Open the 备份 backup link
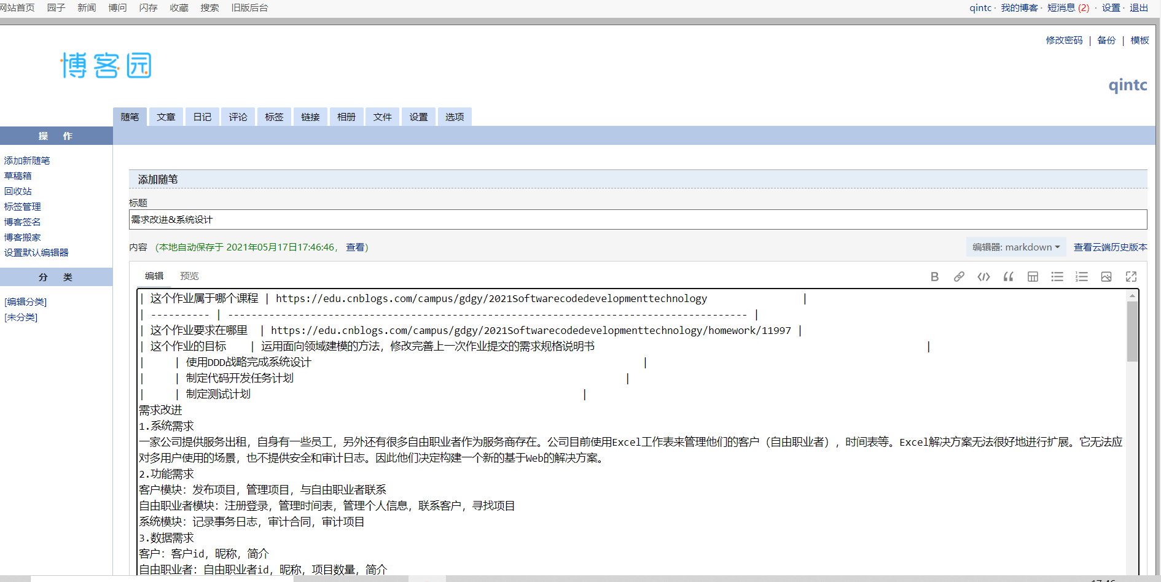The height and width of the screenshot is (582, 1161). [x=1106, y=41]
